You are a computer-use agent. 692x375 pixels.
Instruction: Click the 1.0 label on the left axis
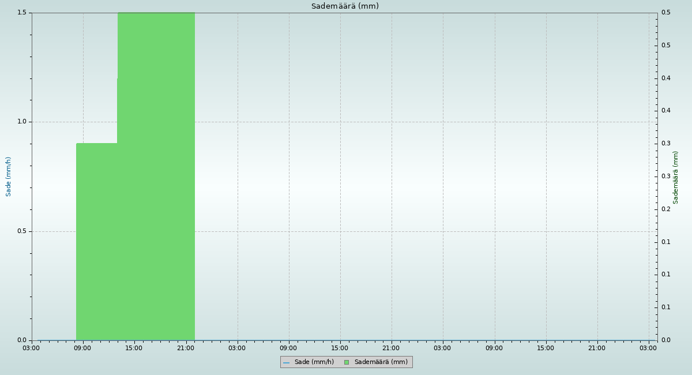(23, 122)
